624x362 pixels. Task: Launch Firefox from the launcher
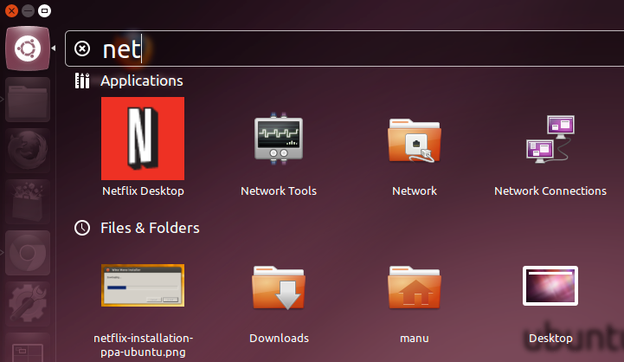coord(28,151)
